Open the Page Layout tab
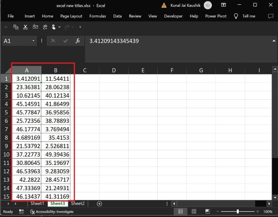The image size is (278, 217). pyautogui.click(x=71, y=16)
